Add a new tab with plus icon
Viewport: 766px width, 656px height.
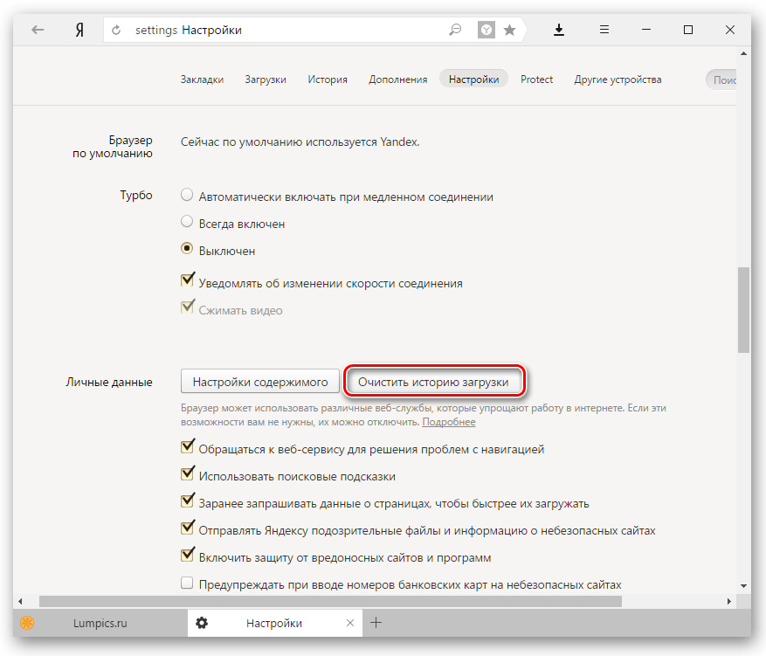tap(376, 623)
